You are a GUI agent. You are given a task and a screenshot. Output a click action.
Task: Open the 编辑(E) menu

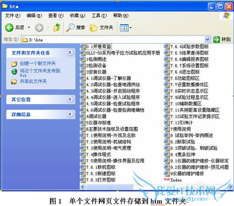pos(34,15)
